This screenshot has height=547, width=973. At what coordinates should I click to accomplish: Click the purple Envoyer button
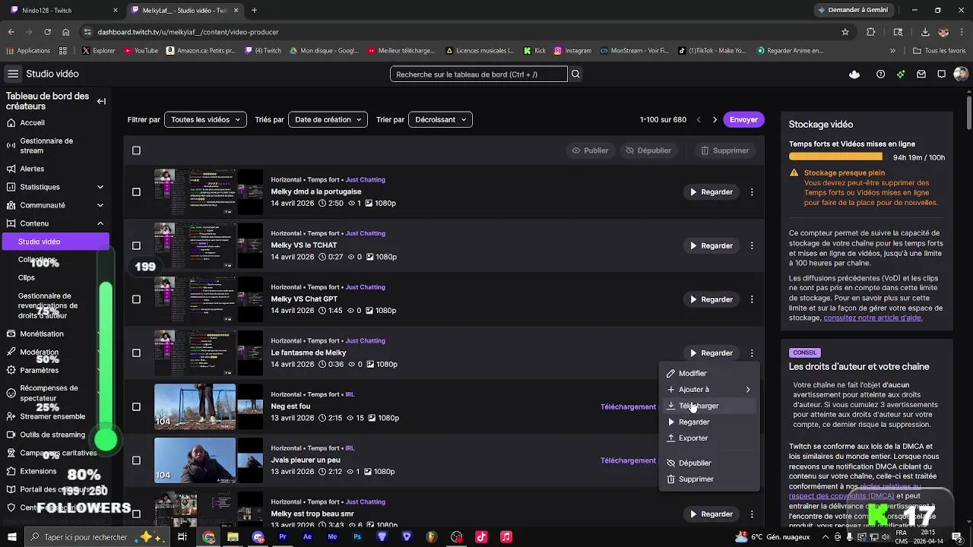(743, 119)
